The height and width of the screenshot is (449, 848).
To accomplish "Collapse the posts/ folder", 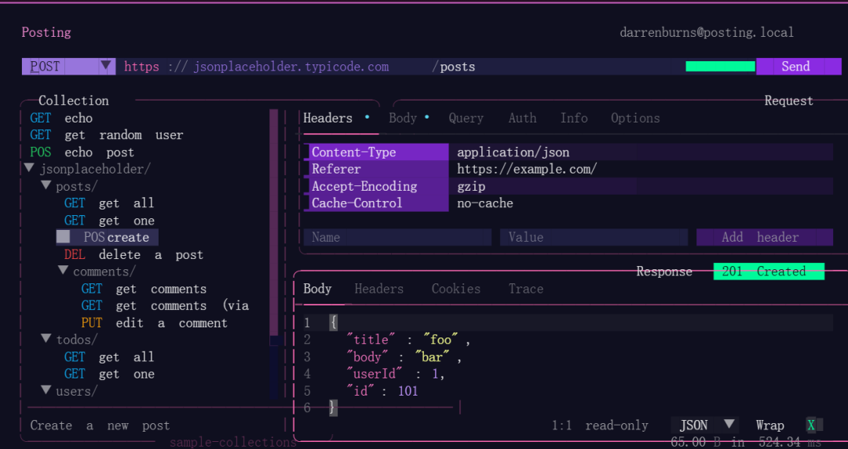I will click(x=70, y=186).
